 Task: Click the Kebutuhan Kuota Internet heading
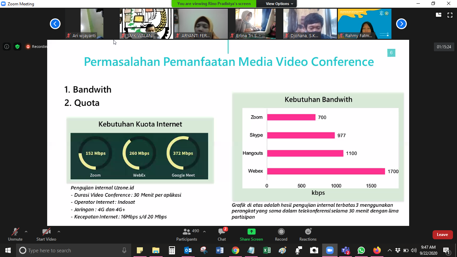pos(140,124)
